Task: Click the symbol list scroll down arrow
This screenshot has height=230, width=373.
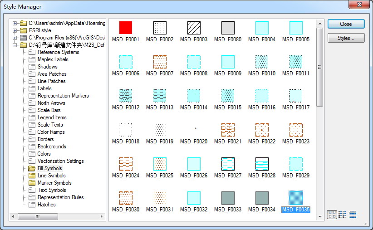Action: 320,217
